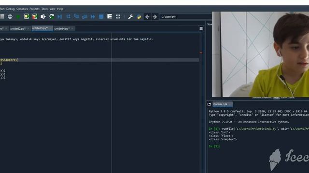Viewport: 309px width, 173px height.
Task: Run the current cell icon
Action: pyautogui.click(x=27, y=16)
